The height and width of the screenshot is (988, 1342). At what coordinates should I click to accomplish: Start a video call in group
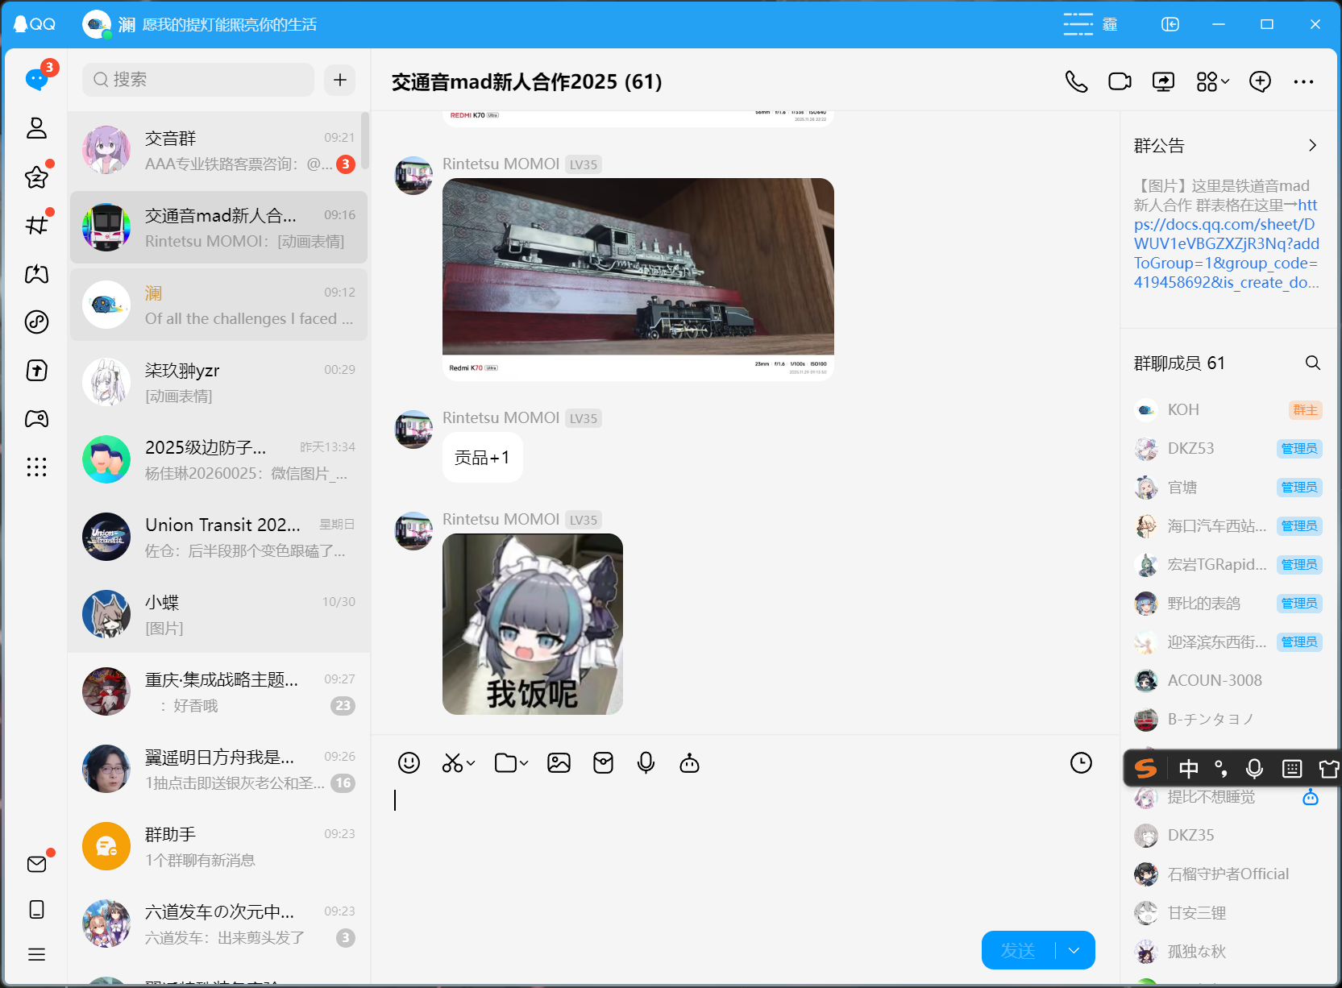(x=1120, y=81)
